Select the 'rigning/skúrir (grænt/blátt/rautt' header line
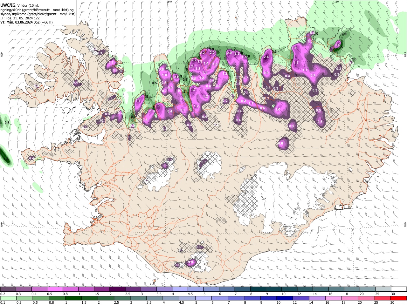 (x=38, y=10)
